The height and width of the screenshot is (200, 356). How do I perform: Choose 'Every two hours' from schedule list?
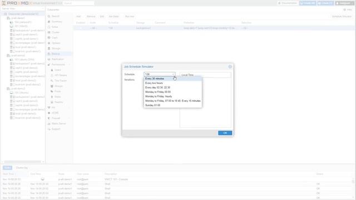tap(173, 83)
